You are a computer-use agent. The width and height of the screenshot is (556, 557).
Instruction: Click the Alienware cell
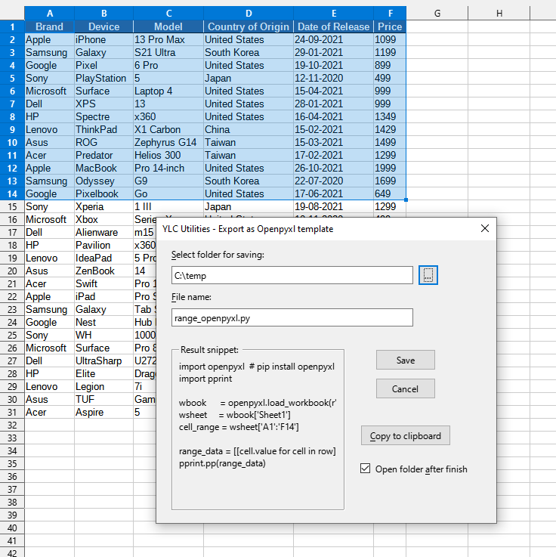click(103, 232)
